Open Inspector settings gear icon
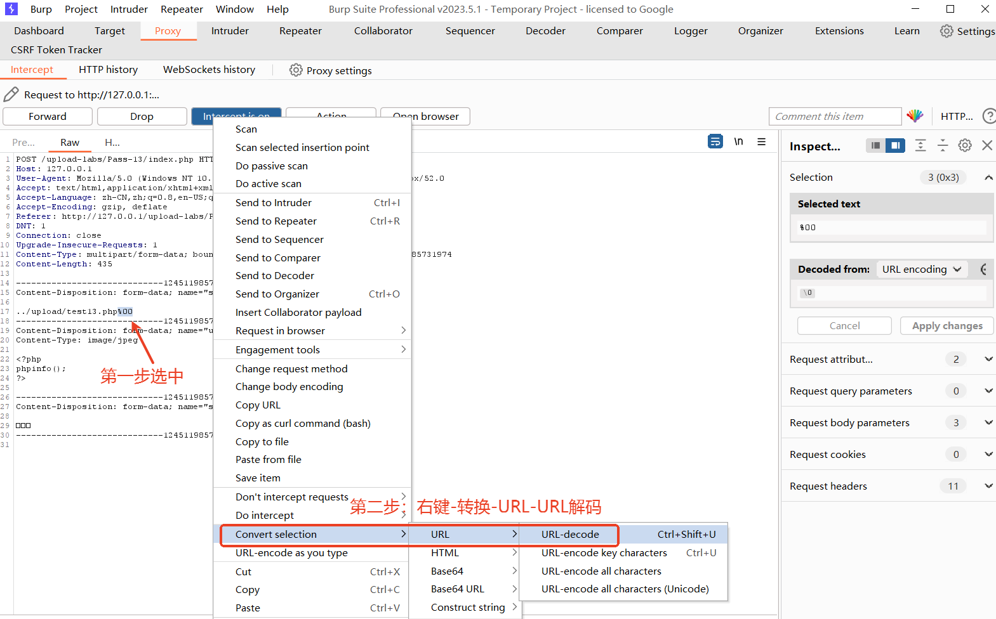 pos(965,145)
